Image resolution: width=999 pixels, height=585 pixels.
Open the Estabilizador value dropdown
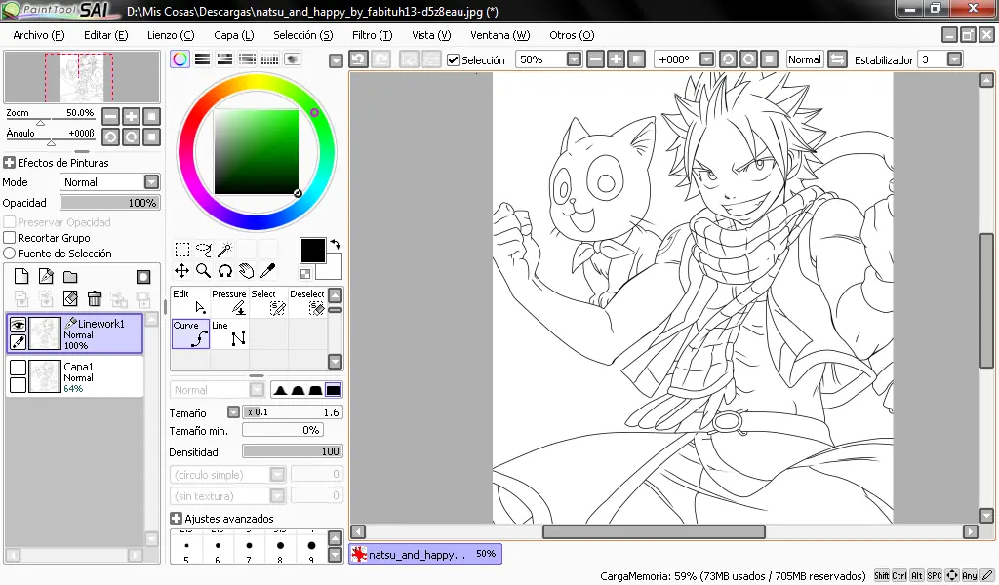(954, 59)
